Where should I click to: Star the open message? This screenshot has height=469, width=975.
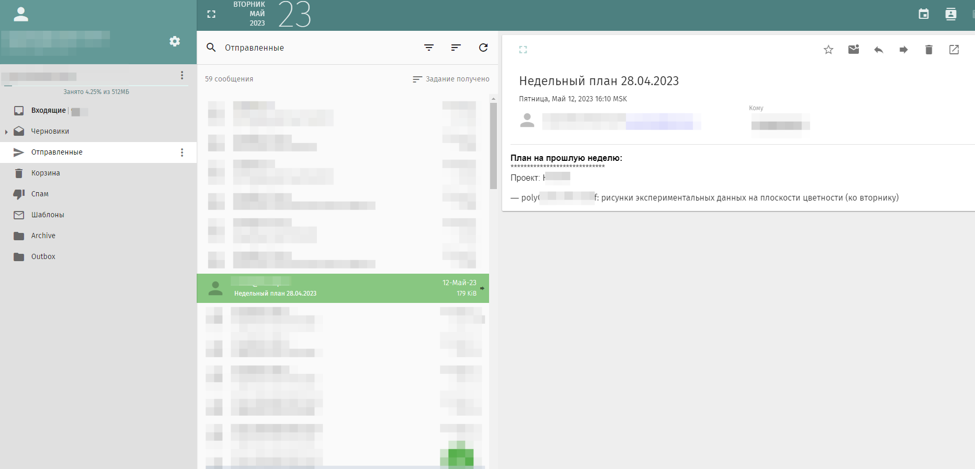828,50
